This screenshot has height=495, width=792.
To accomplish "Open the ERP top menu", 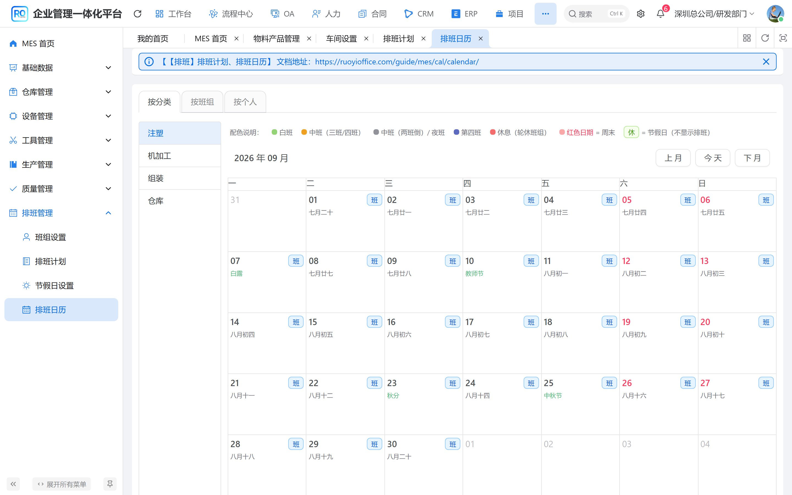I will (464, 14).
